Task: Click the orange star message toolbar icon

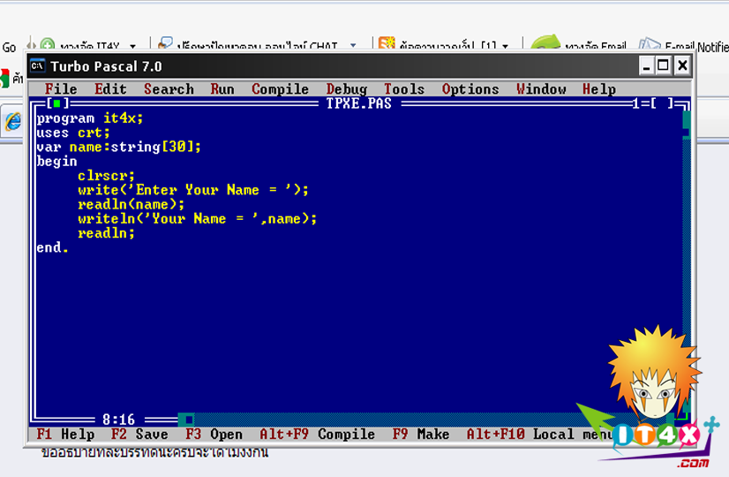Action: [387, 44]
